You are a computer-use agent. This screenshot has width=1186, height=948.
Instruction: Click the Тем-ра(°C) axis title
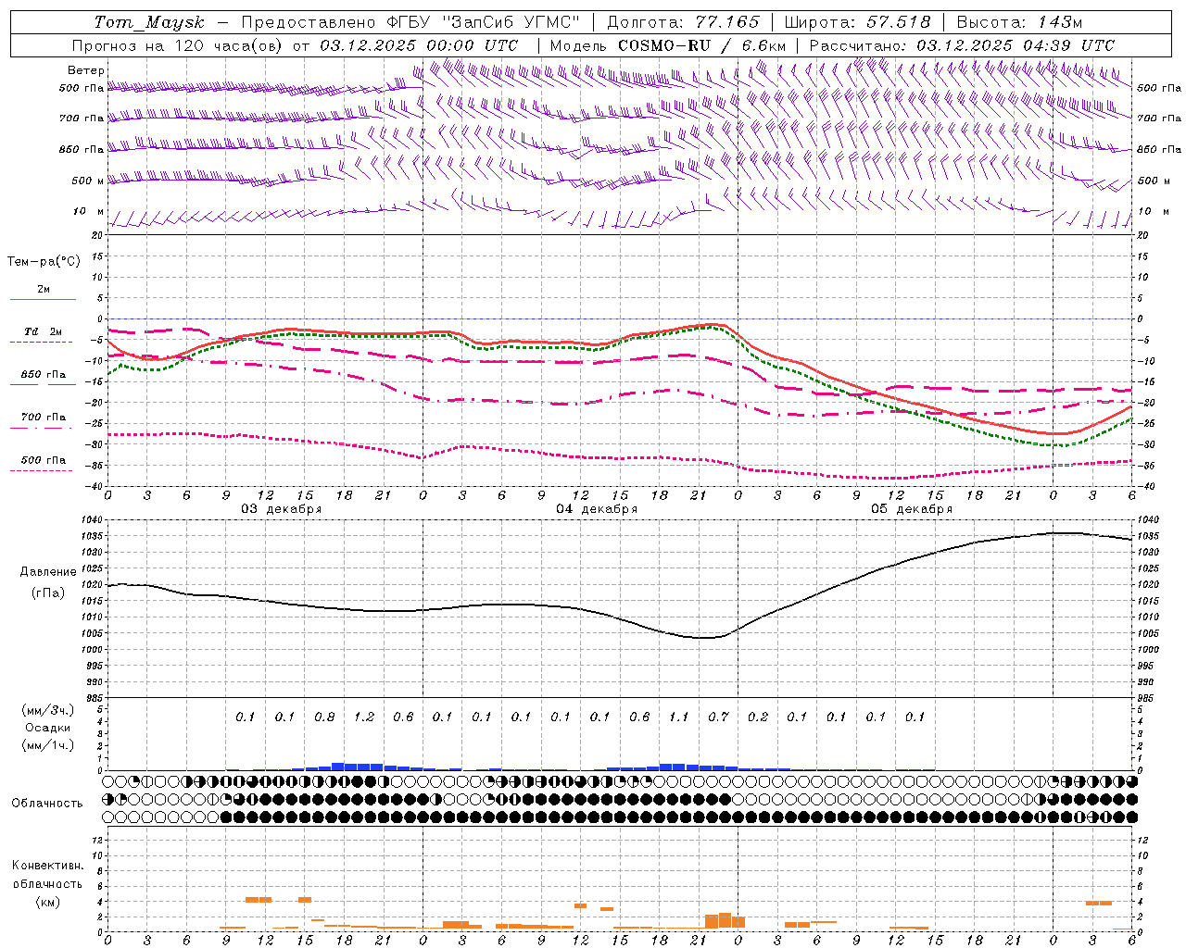[x=44, y=261]
